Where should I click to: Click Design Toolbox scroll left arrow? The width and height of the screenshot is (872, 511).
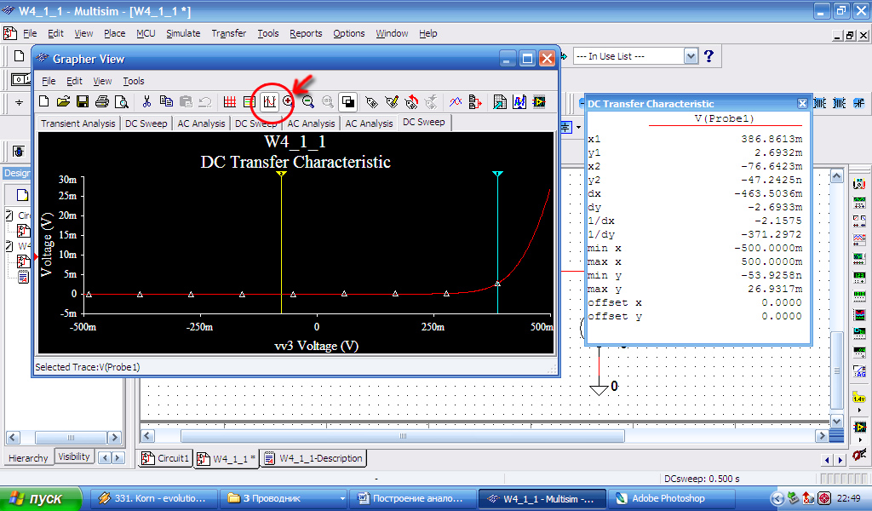(14, 437)
